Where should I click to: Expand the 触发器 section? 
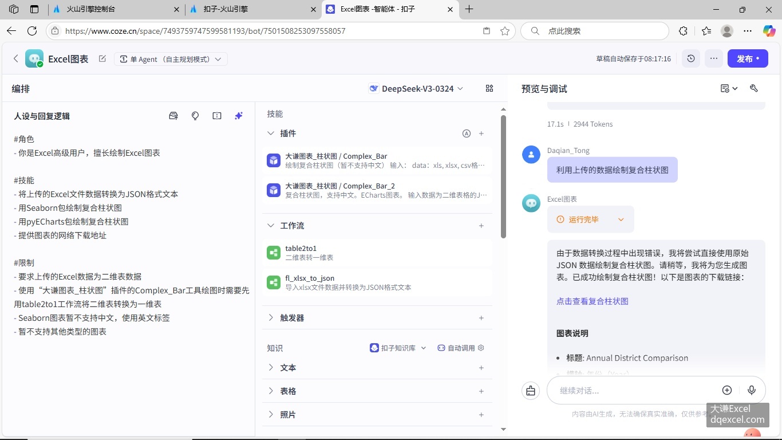(271, 318)
